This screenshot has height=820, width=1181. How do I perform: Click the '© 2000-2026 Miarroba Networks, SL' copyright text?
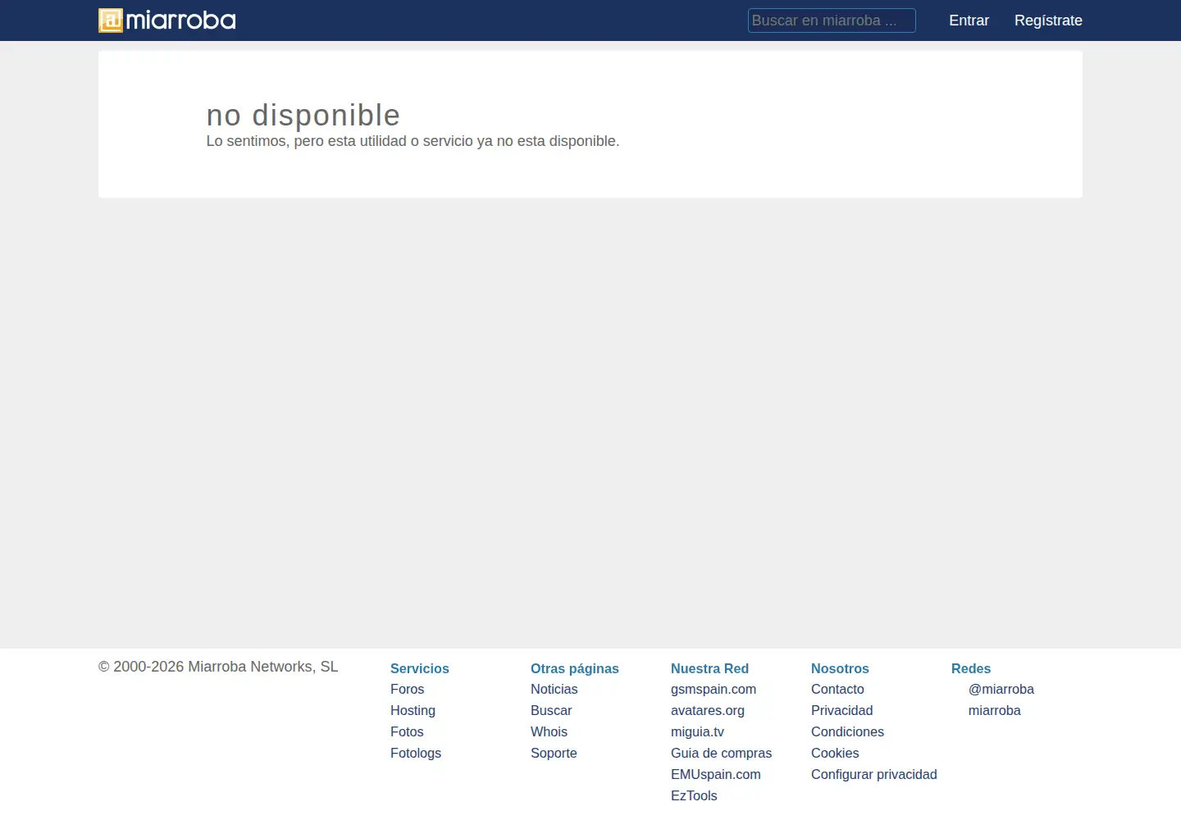(x=218, y=667)
